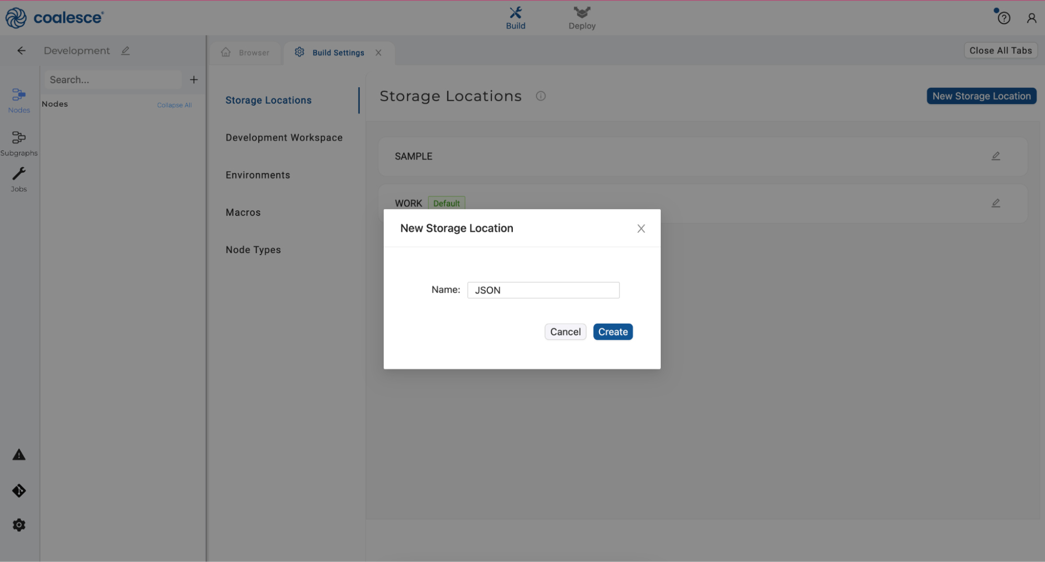Click inside the Name input field
1045x562 pixels.
point(543,290)
